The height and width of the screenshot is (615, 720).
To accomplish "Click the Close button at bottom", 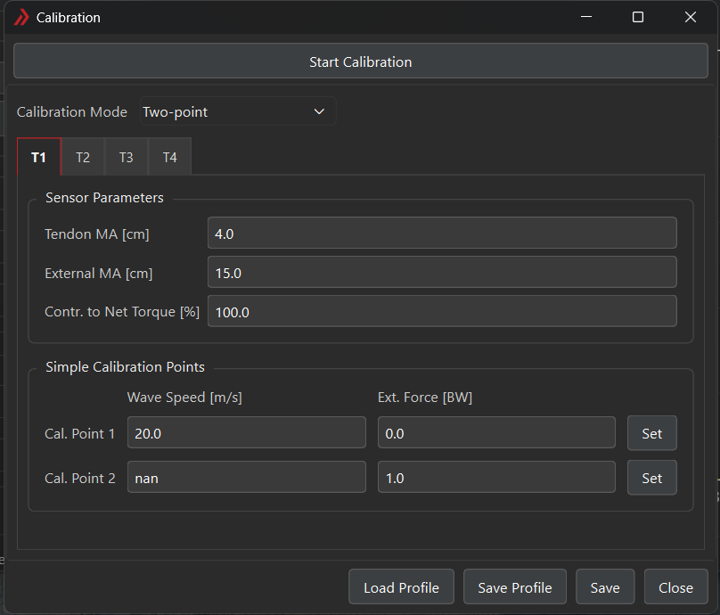I will pyautogui.click(x=676, y=587).
